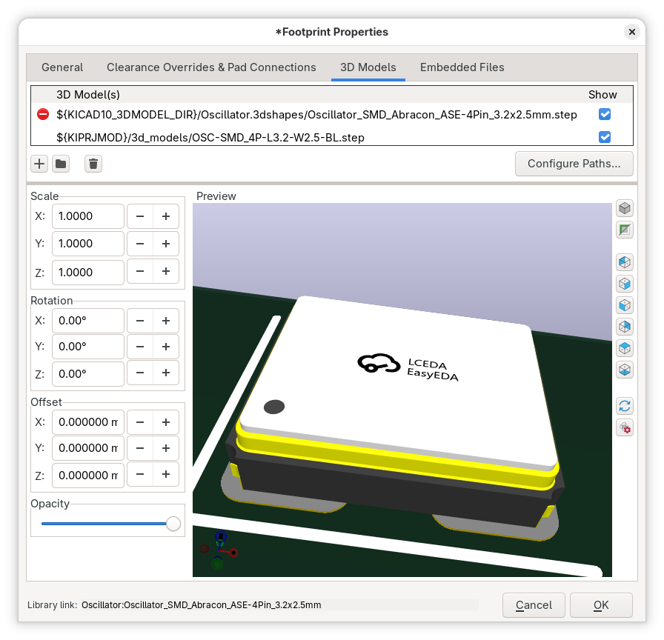664x640 pixels.
Task: Decrease Scale X value
Action: click(x=140, y=216)
